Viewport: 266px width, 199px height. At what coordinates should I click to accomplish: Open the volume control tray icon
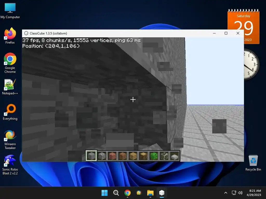240,193
